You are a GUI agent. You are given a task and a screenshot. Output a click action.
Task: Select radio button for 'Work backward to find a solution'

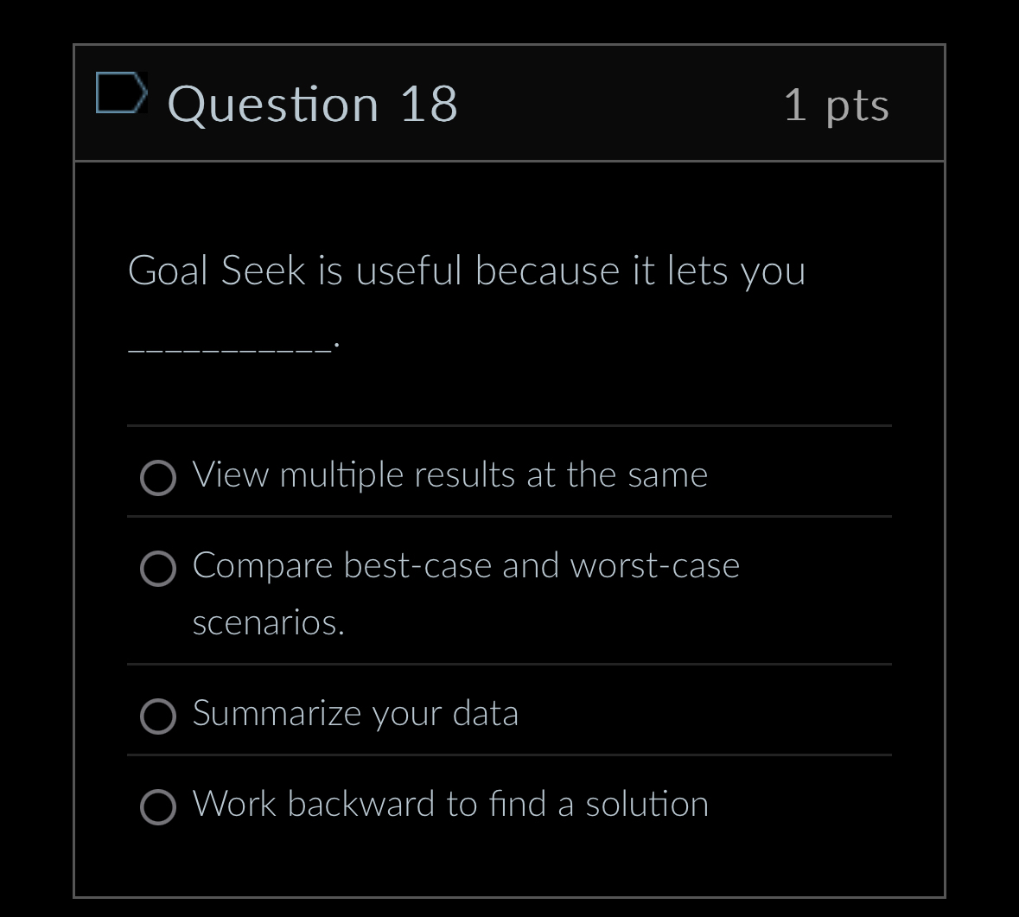(x=157, y=807)
